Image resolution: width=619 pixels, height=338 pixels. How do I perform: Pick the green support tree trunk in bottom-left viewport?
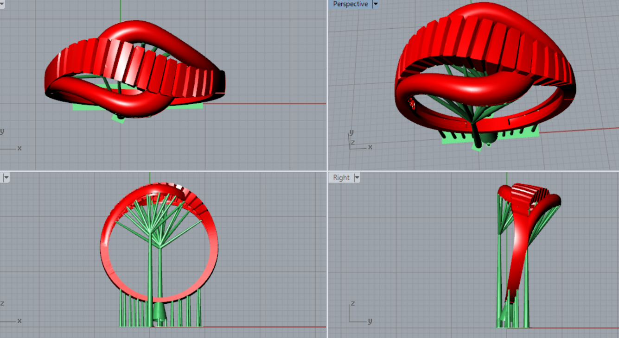[150, 269]
